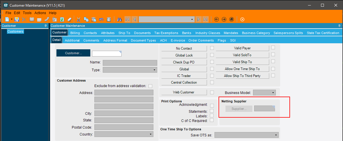Click the binoculars Search icon
This screenshot has width=343, height=141.
[x=119, y=19]
